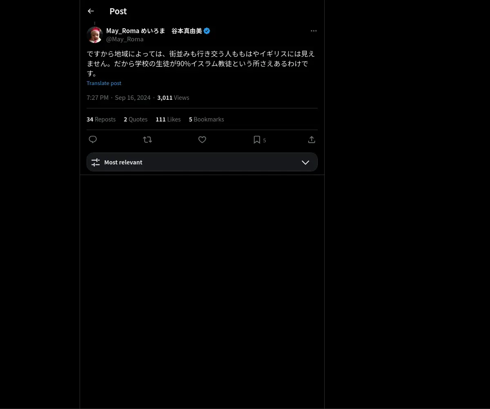Open the three-dot more options menu
Viewport: 490px width, 409px height.
pyautogui.click(x=314, y=31)
